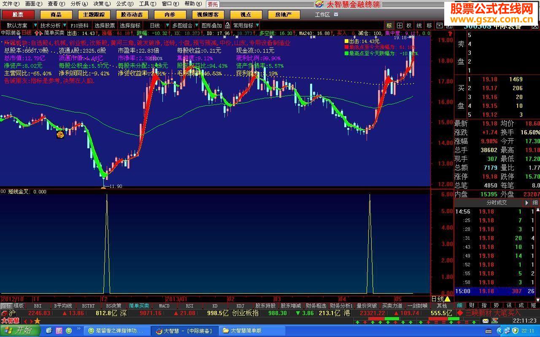540x337 pixels.
Task: Select the 简单买卖 indicator tab
Action: [x=139, y=305]
